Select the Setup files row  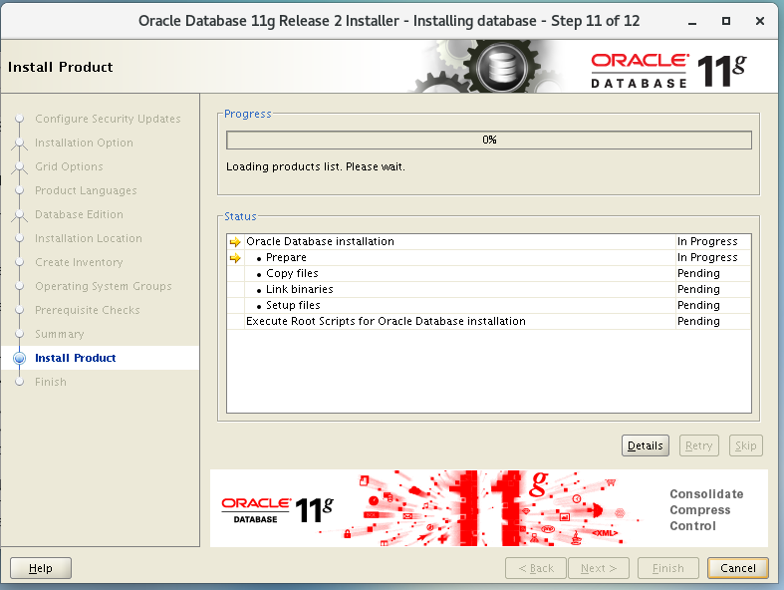(489, 305)
